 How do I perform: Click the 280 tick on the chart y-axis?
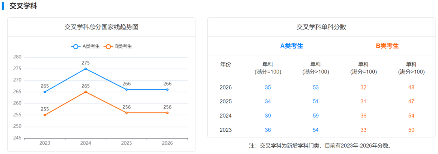pos(17,57)
